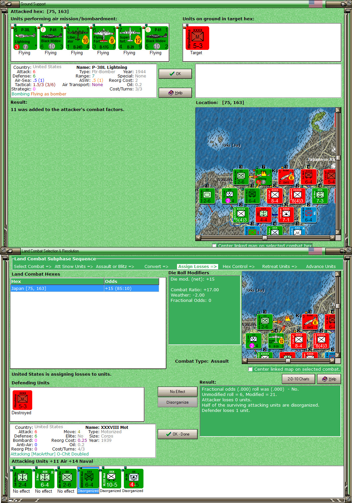Confirm with OK in Ground Support
Viewport: 352px width, 503px height.
175,74
